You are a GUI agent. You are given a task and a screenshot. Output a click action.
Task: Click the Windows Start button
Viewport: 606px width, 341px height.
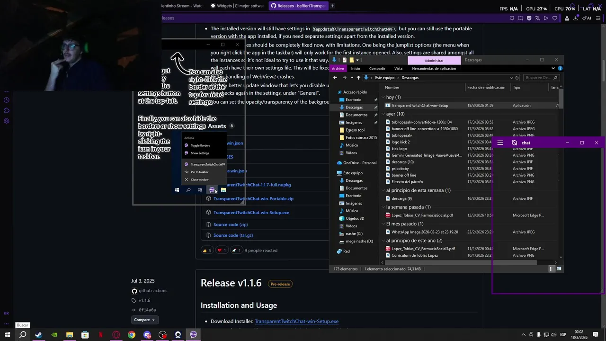point(8,335)
